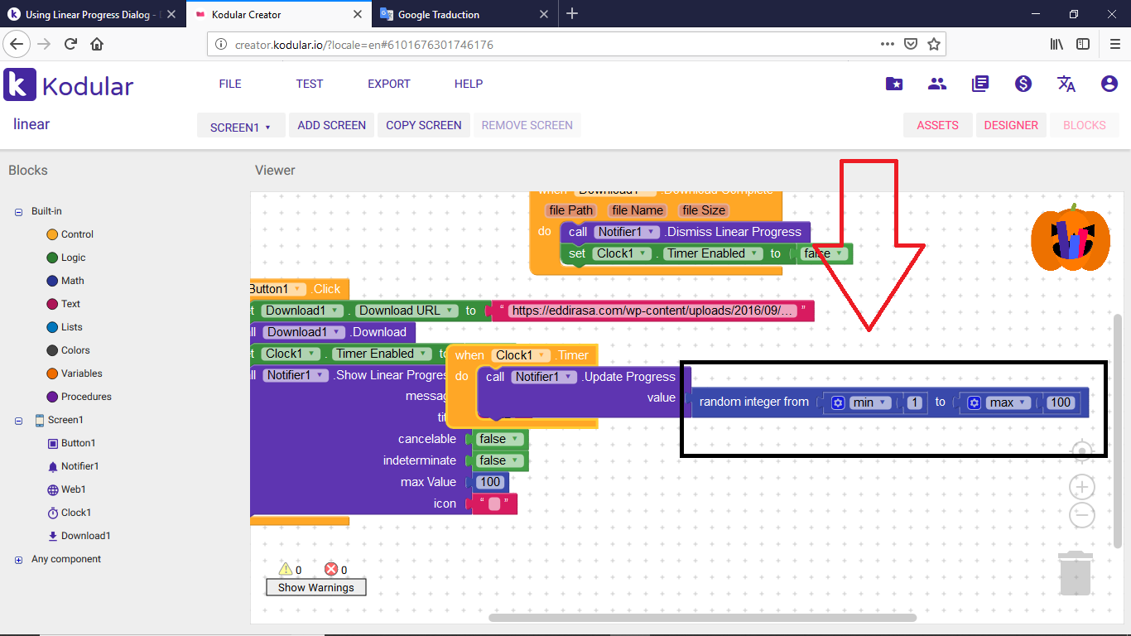This screenshot has height=636, width=1131.
Task: Zoom out the blocks workspace
Action: (x=1082, y=515)
